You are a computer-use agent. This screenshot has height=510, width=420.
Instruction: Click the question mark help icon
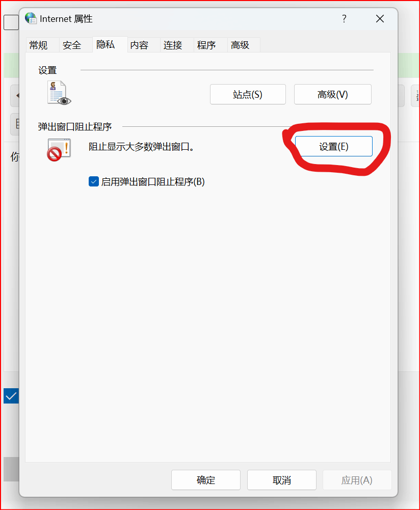pos(344,18)
